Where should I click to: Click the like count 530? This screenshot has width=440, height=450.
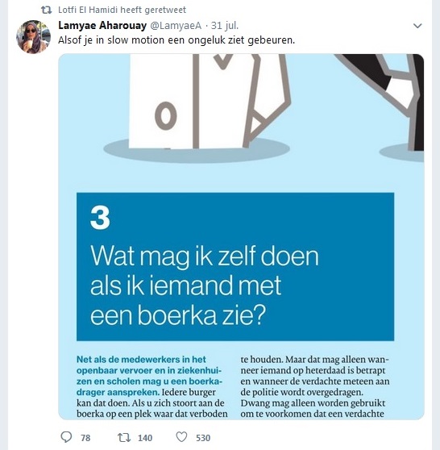click(203, 438)
